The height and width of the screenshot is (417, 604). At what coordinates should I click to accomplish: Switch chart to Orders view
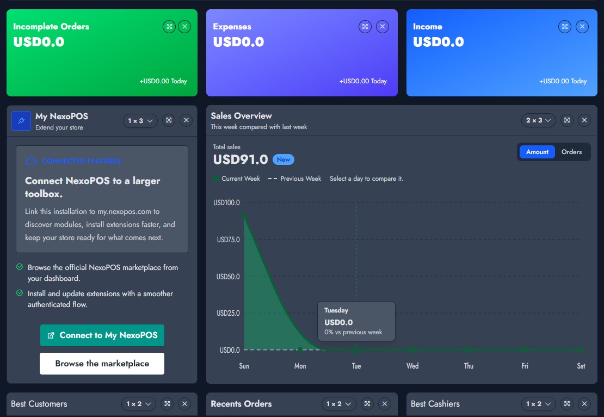(x=572, y=152)
